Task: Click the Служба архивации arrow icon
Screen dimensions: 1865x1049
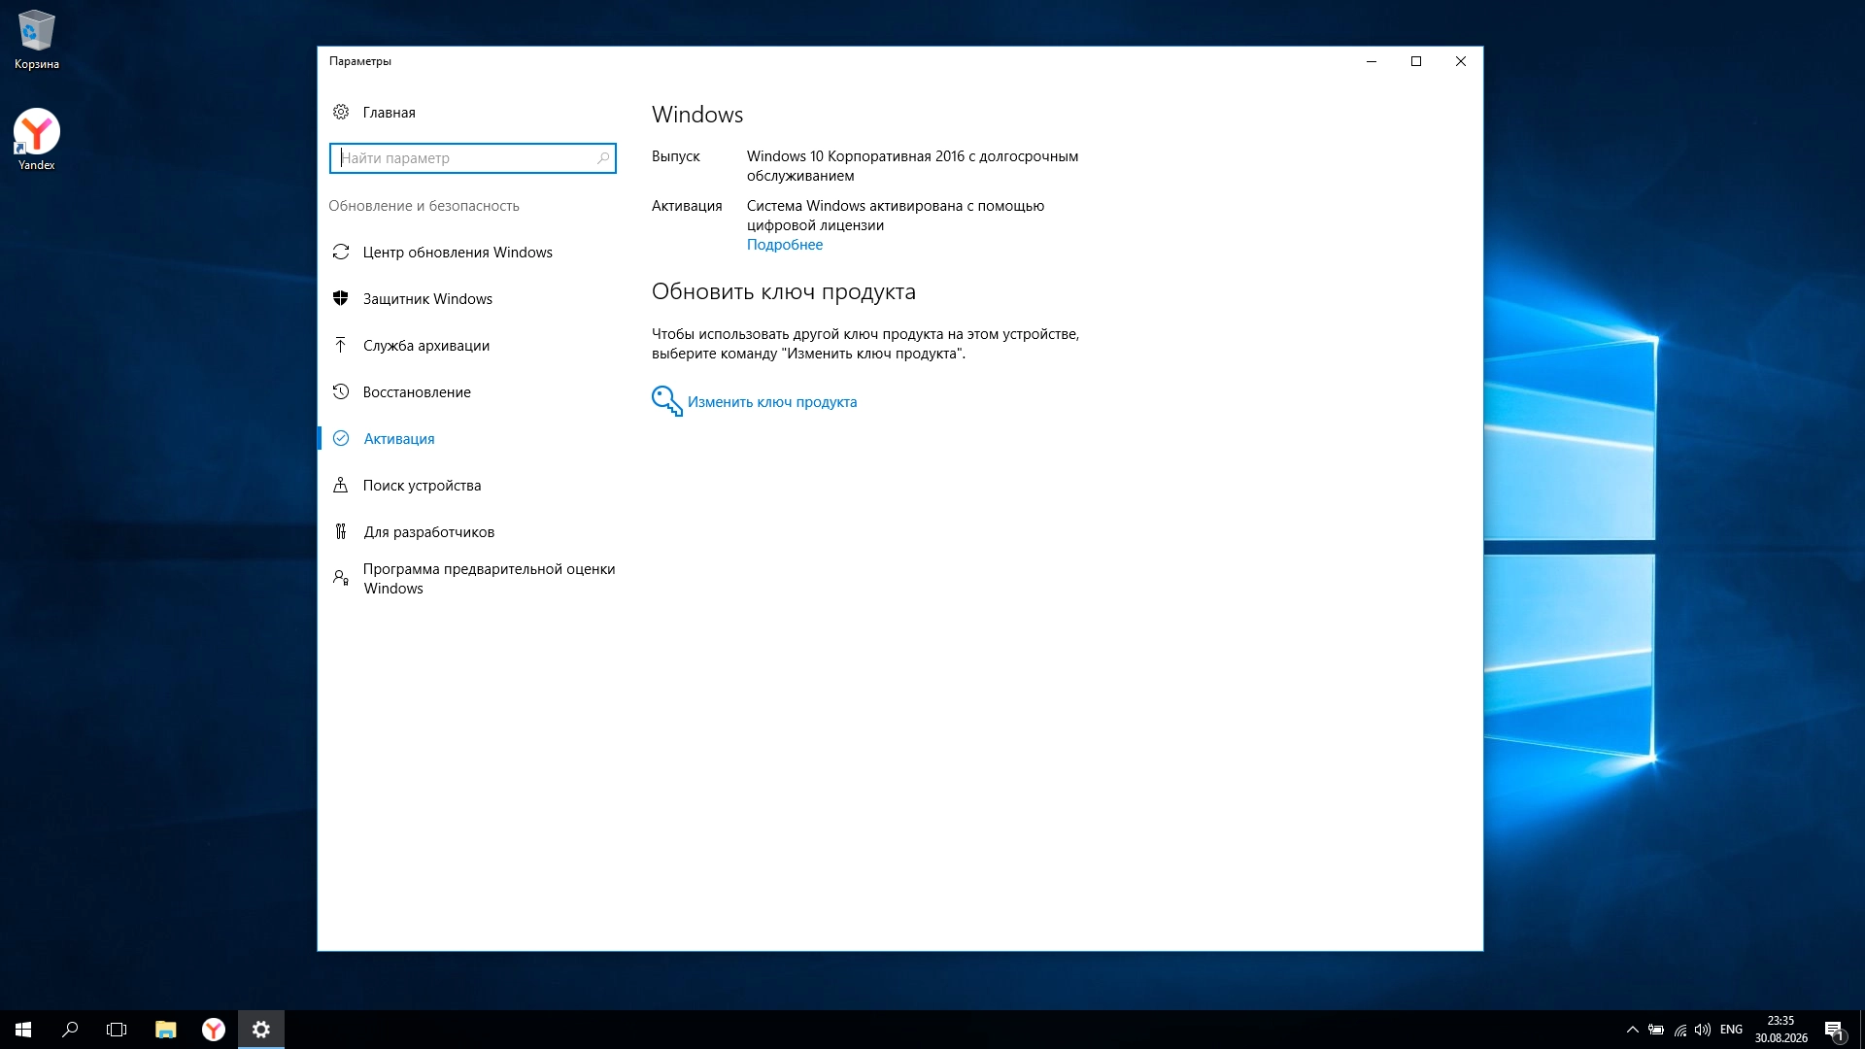Action: tap(341, 345)
